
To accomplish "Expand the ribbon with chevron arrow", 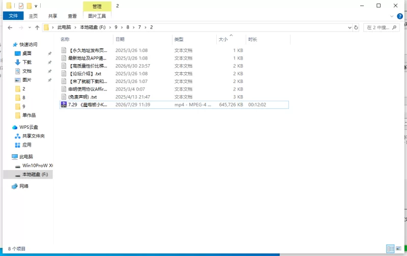I will coord(392,16).
